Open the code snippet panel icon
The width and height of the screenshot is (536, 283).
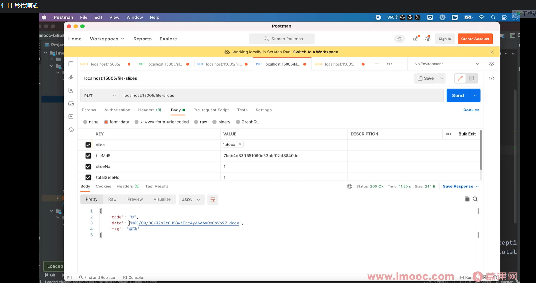coord(491,78)
